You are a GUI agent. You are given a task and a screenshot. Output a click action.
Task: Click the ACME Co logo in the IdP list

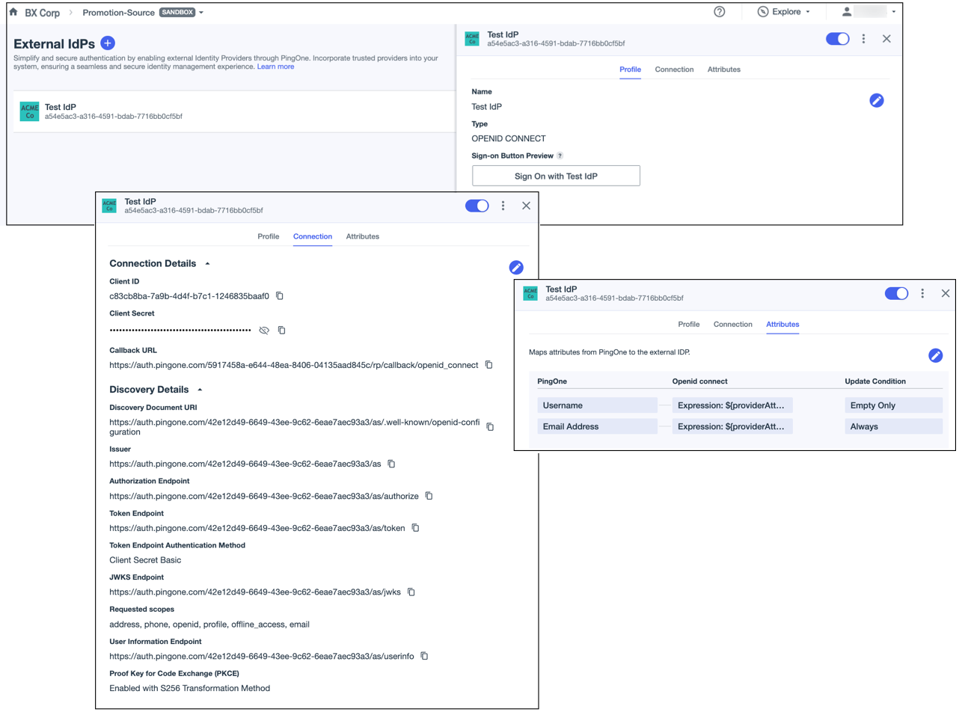click(30, 111)
